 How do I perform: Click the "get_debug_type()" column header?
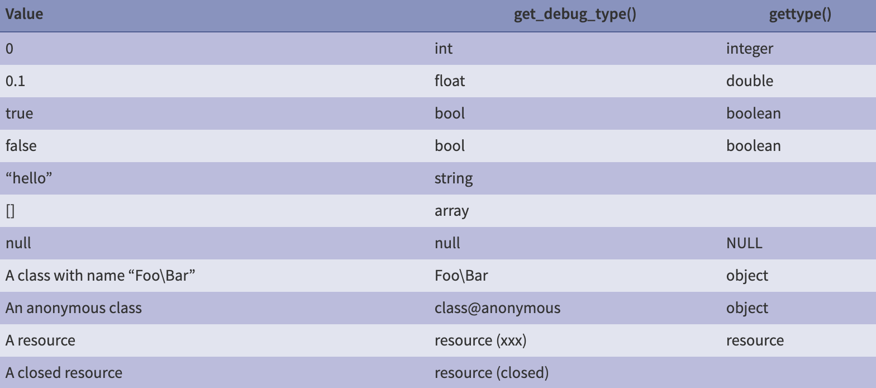pos(575,15)
